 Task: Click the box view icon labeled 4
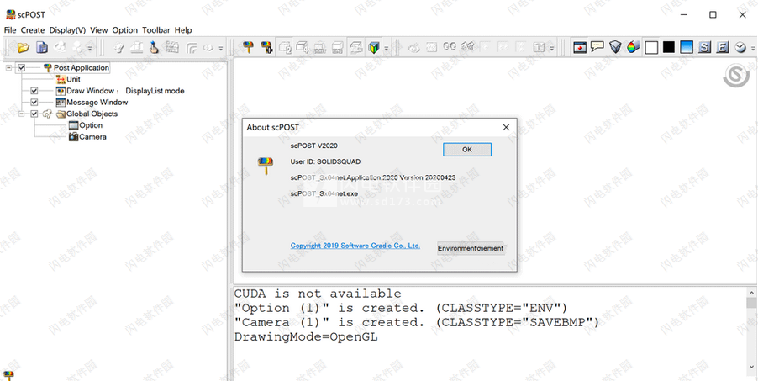point(303,47)
